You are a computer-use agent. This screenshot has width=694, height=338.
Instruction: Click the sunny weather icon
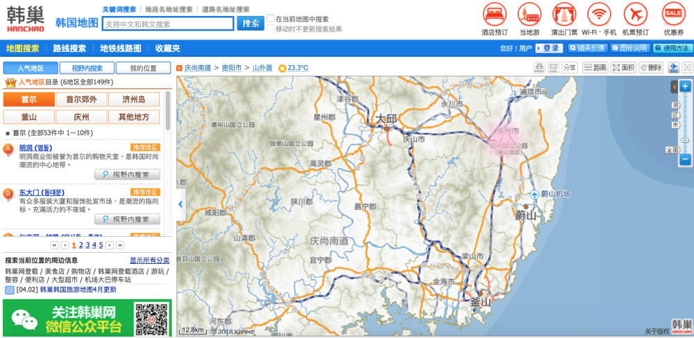click(282, 68)
